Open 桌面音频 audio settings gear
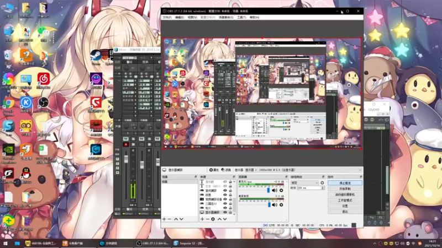This screenshot has width=442, height=248. [x=281, y=204]
